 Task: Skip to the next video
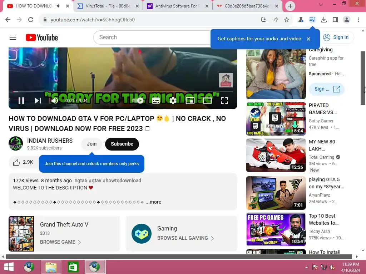(x=38, y=101)
